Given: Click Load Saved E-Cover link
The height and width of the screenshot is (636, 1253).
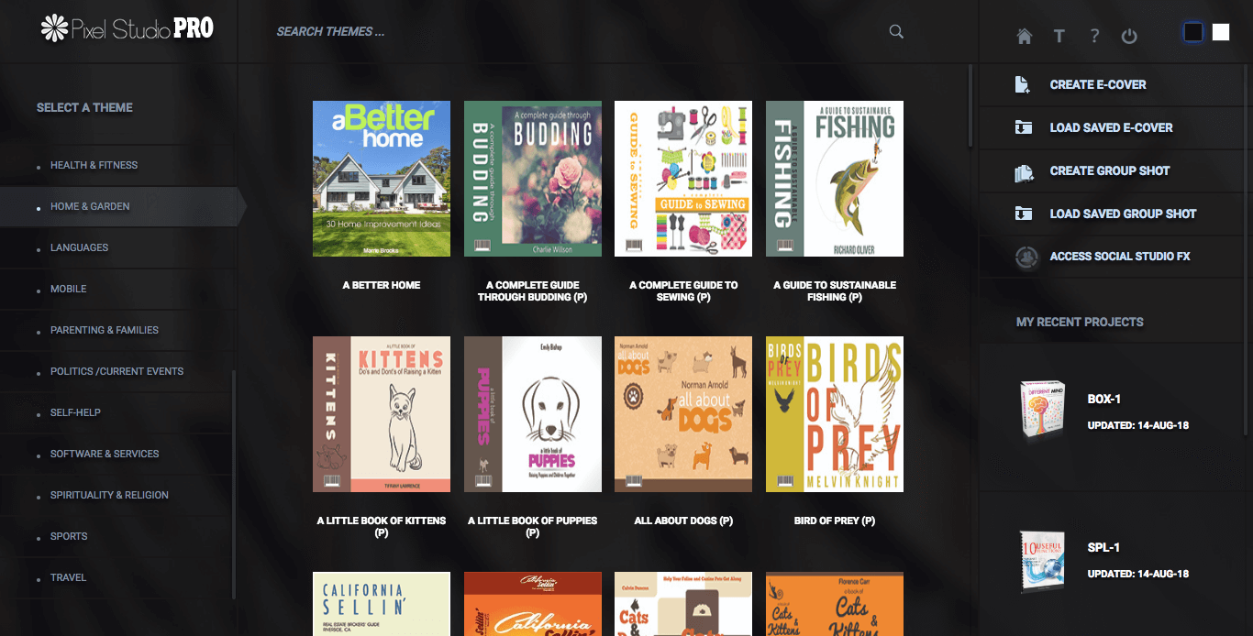Looking at the screenshot, I should (x=1111, y=127).
